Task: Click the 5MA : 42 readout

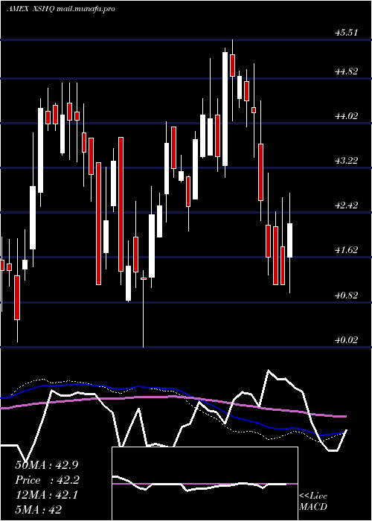Action: point(38,510)
